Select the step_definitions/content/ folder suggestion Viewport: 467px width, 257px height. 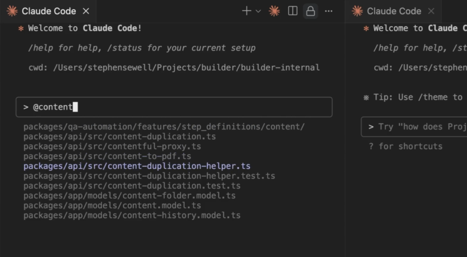(x=164, y=126)
